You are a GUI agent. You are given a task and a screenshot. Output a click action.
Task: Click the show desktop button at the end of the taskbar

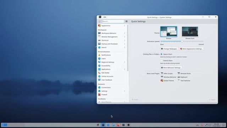[224, 125]
